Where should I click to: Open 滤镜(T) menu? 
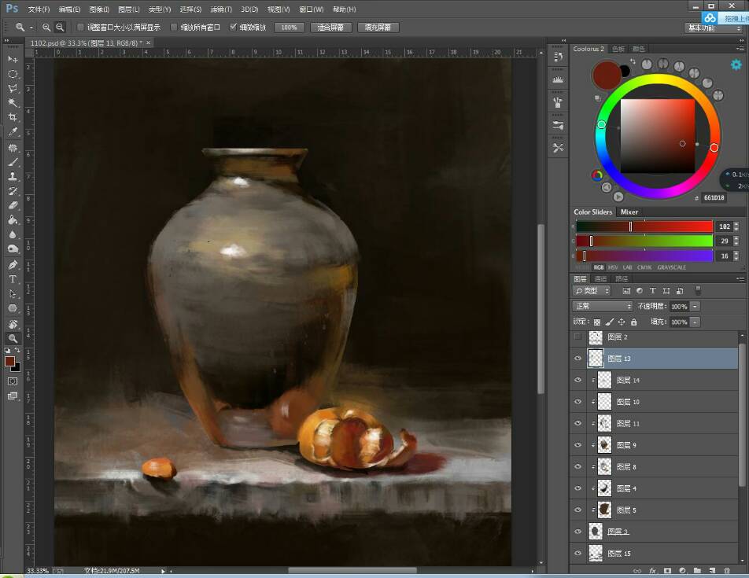click(220, 9)
